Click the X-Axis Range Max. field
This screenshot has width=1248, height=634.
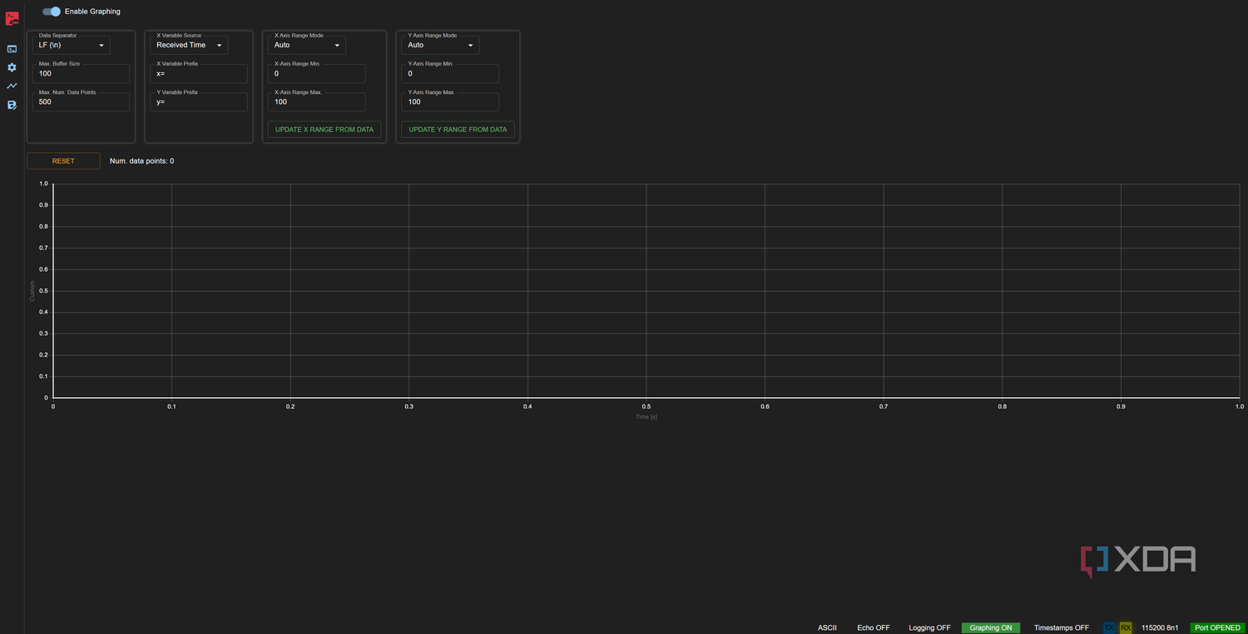317,102
